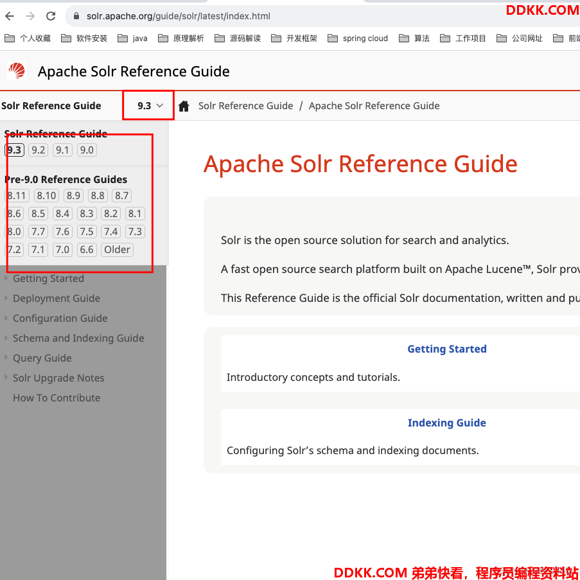The height and width of the screenshot is (580, 580).
Task: Open the 开发框架 bookmarks folder
Action: coord(294,38)
